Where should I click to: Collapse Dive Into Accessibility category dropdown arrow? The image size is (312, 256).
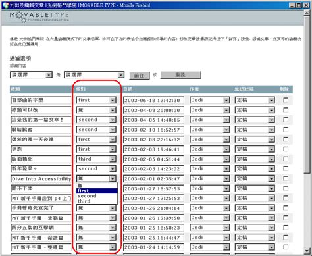pyautogui.click(x=113, y=178)
